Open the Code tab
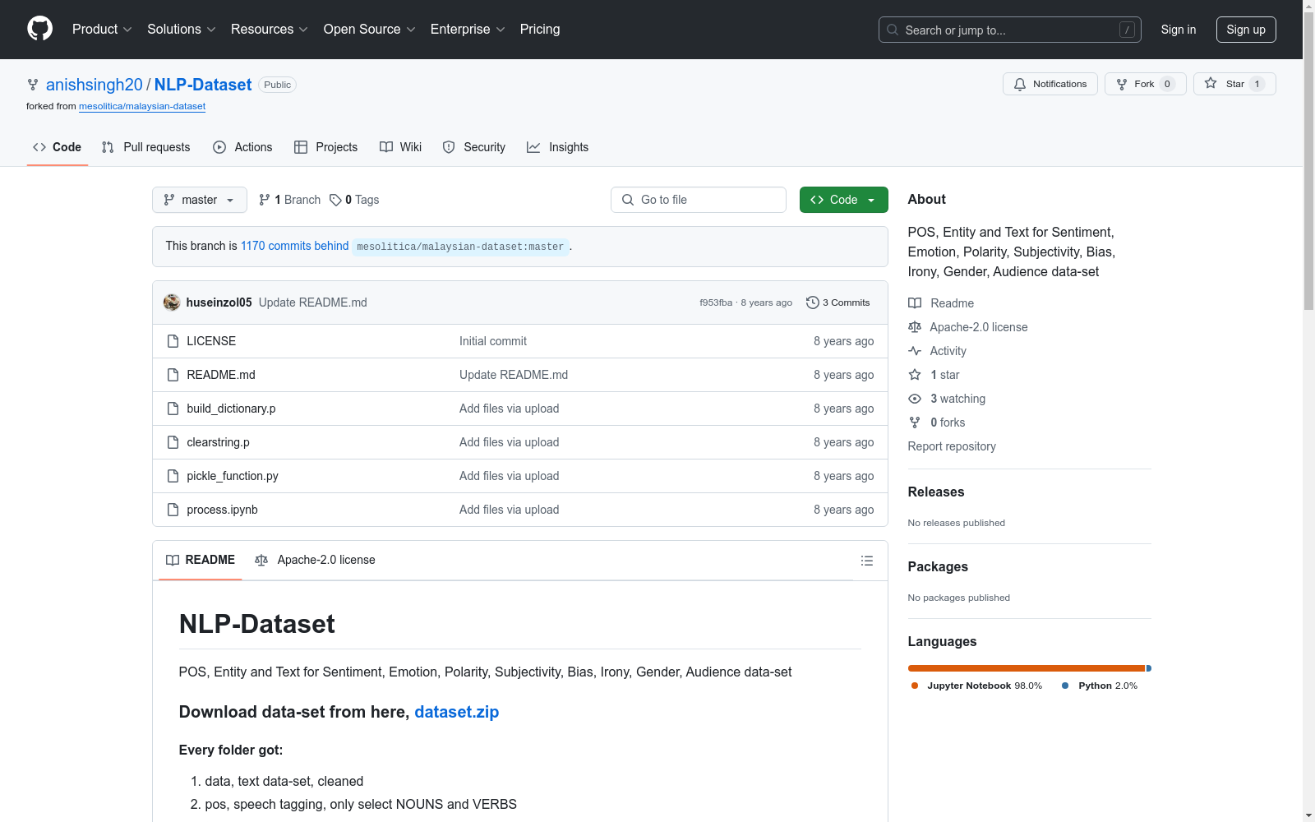The image size is (1315, 822). 57,147
